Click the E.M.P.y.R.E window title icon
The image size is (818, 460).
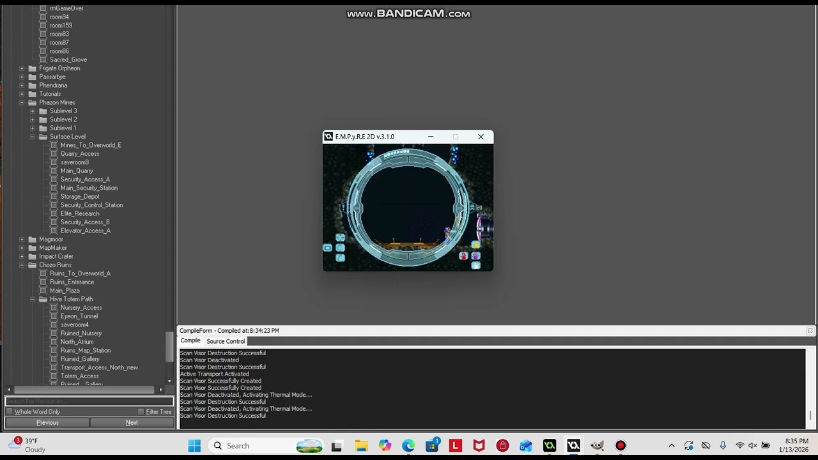(x=328, y=137)
